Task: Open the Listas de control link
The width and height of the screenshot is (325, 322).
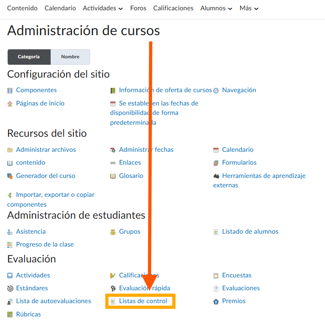Action: click(x=143, y=301)
